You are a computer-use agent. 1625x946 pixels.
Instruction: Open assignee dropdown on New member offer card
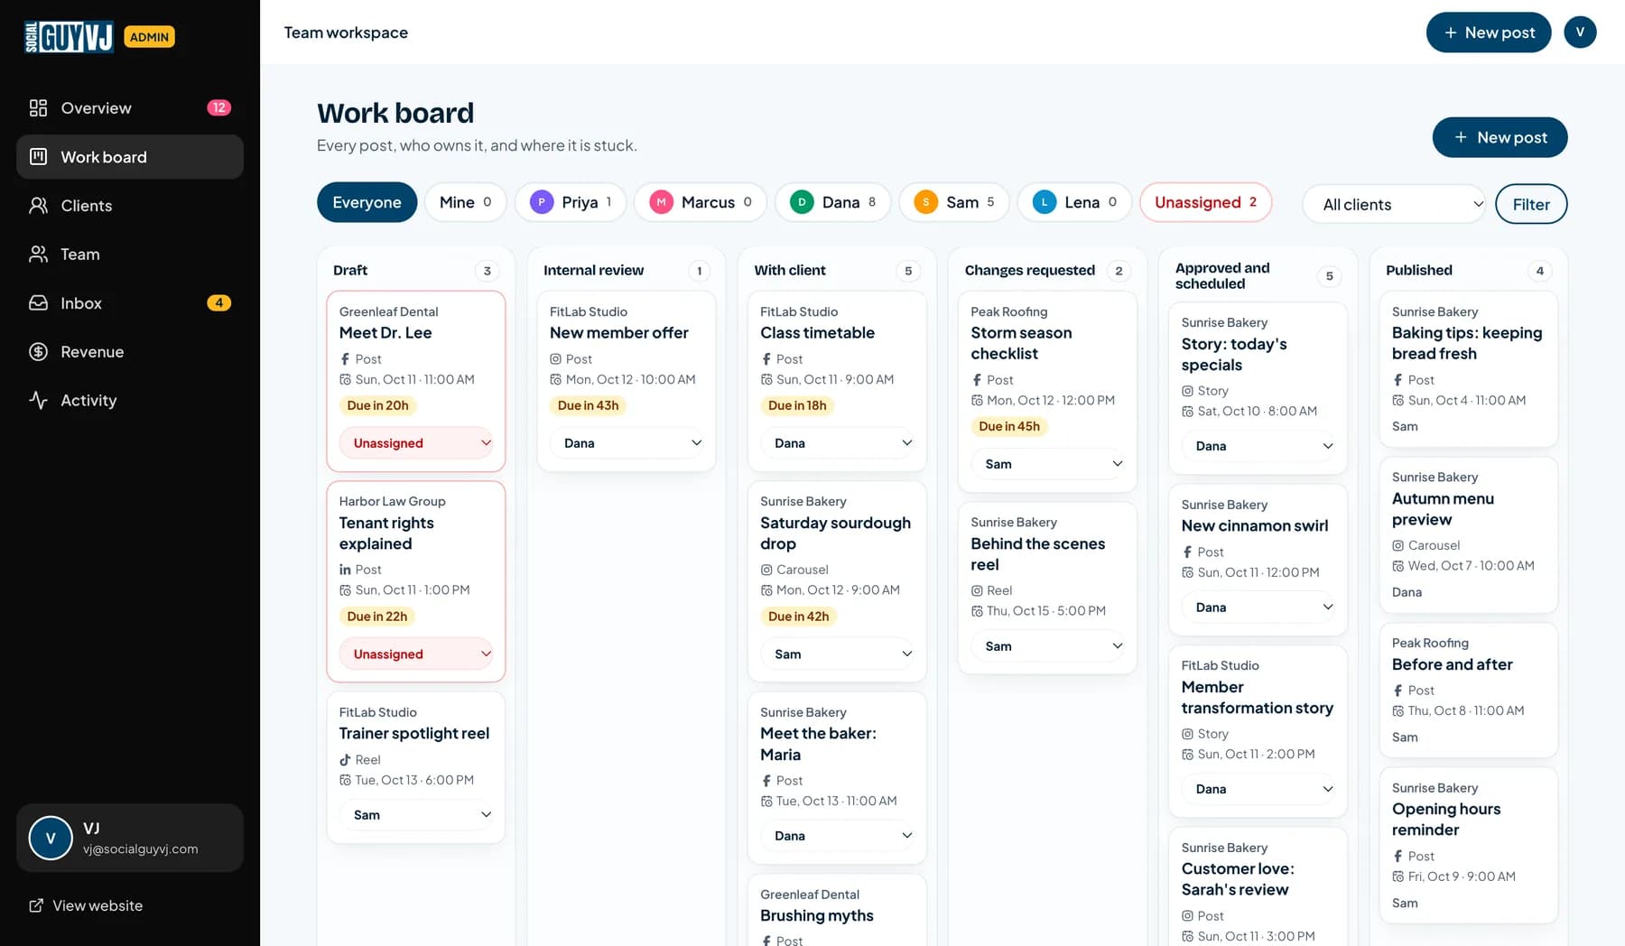pos(627,443)
